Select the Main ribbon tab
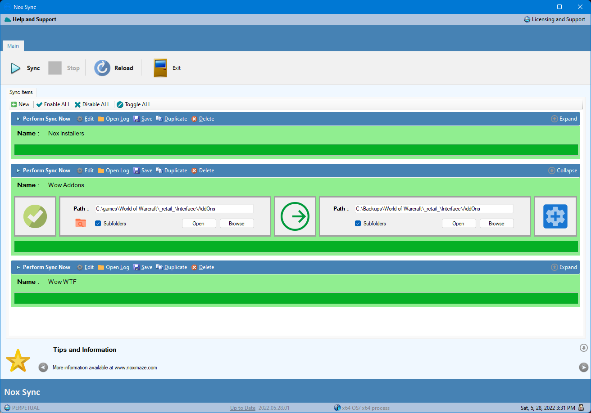The height and width of the screenshot is (413, 591). tap(13, 46)
